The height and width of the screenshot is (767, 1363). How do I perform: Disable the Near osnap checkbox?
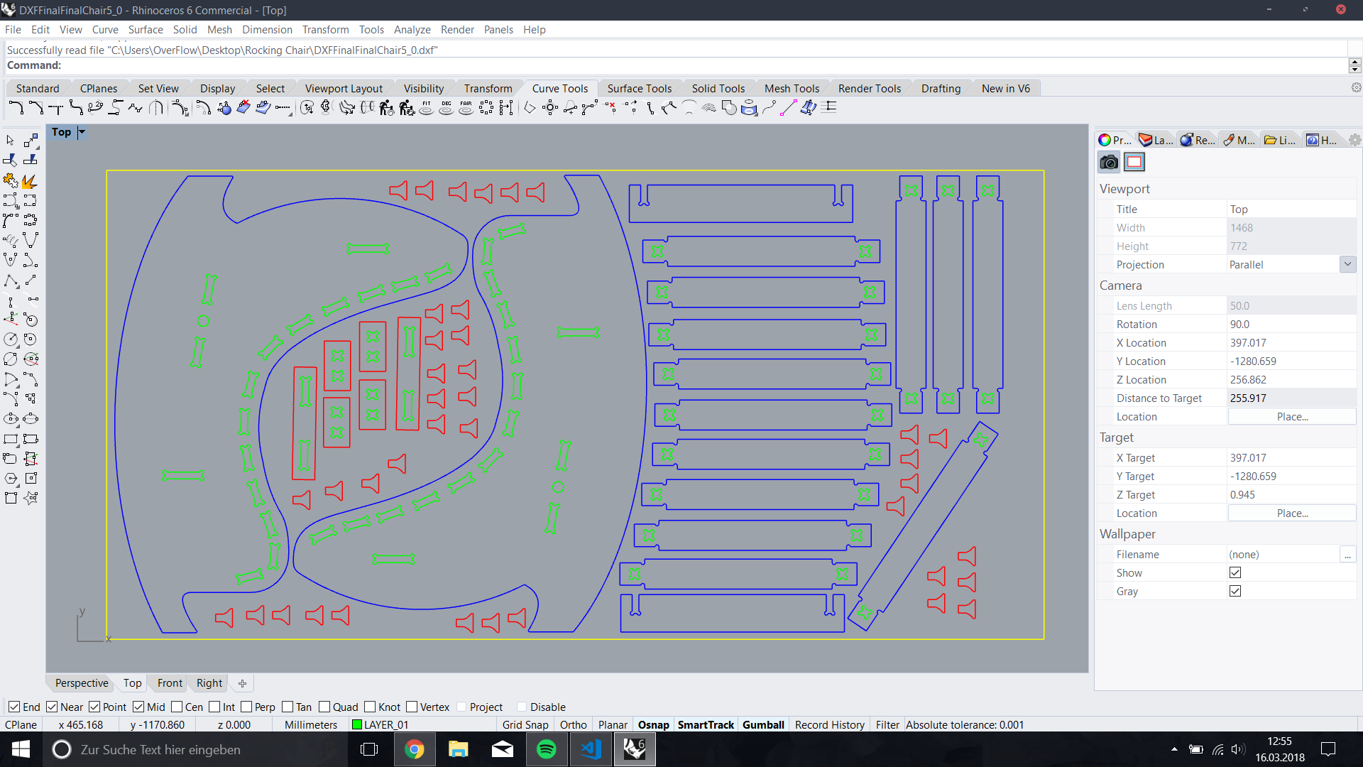(52, 707)
